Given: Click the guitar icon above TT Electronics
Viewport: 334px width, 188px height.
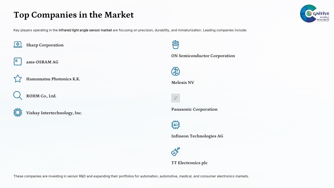Looking at the screenshot, I should click(x=175, y=151).
